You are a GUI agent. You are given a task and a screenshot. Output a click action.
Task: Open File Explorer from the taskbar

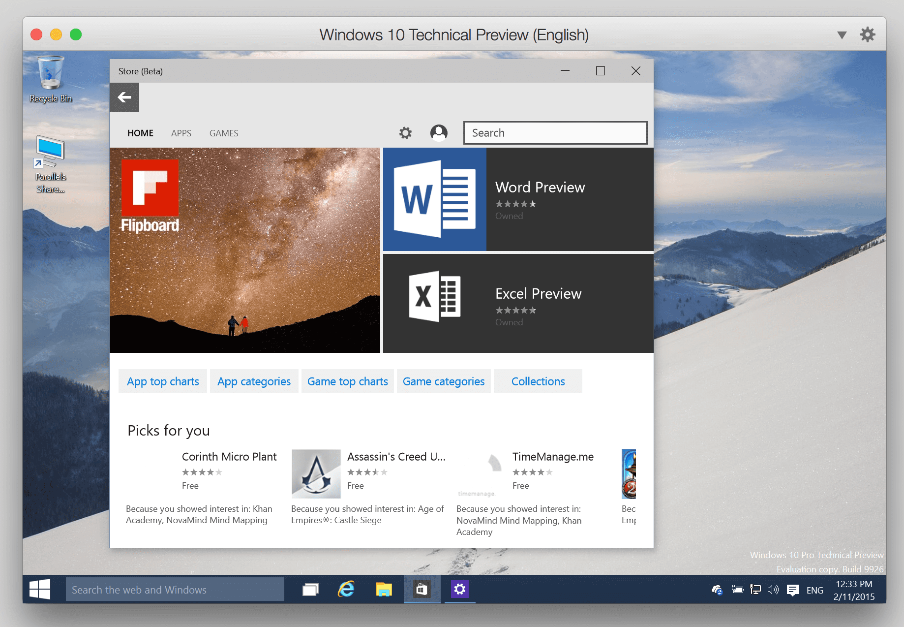384,589
